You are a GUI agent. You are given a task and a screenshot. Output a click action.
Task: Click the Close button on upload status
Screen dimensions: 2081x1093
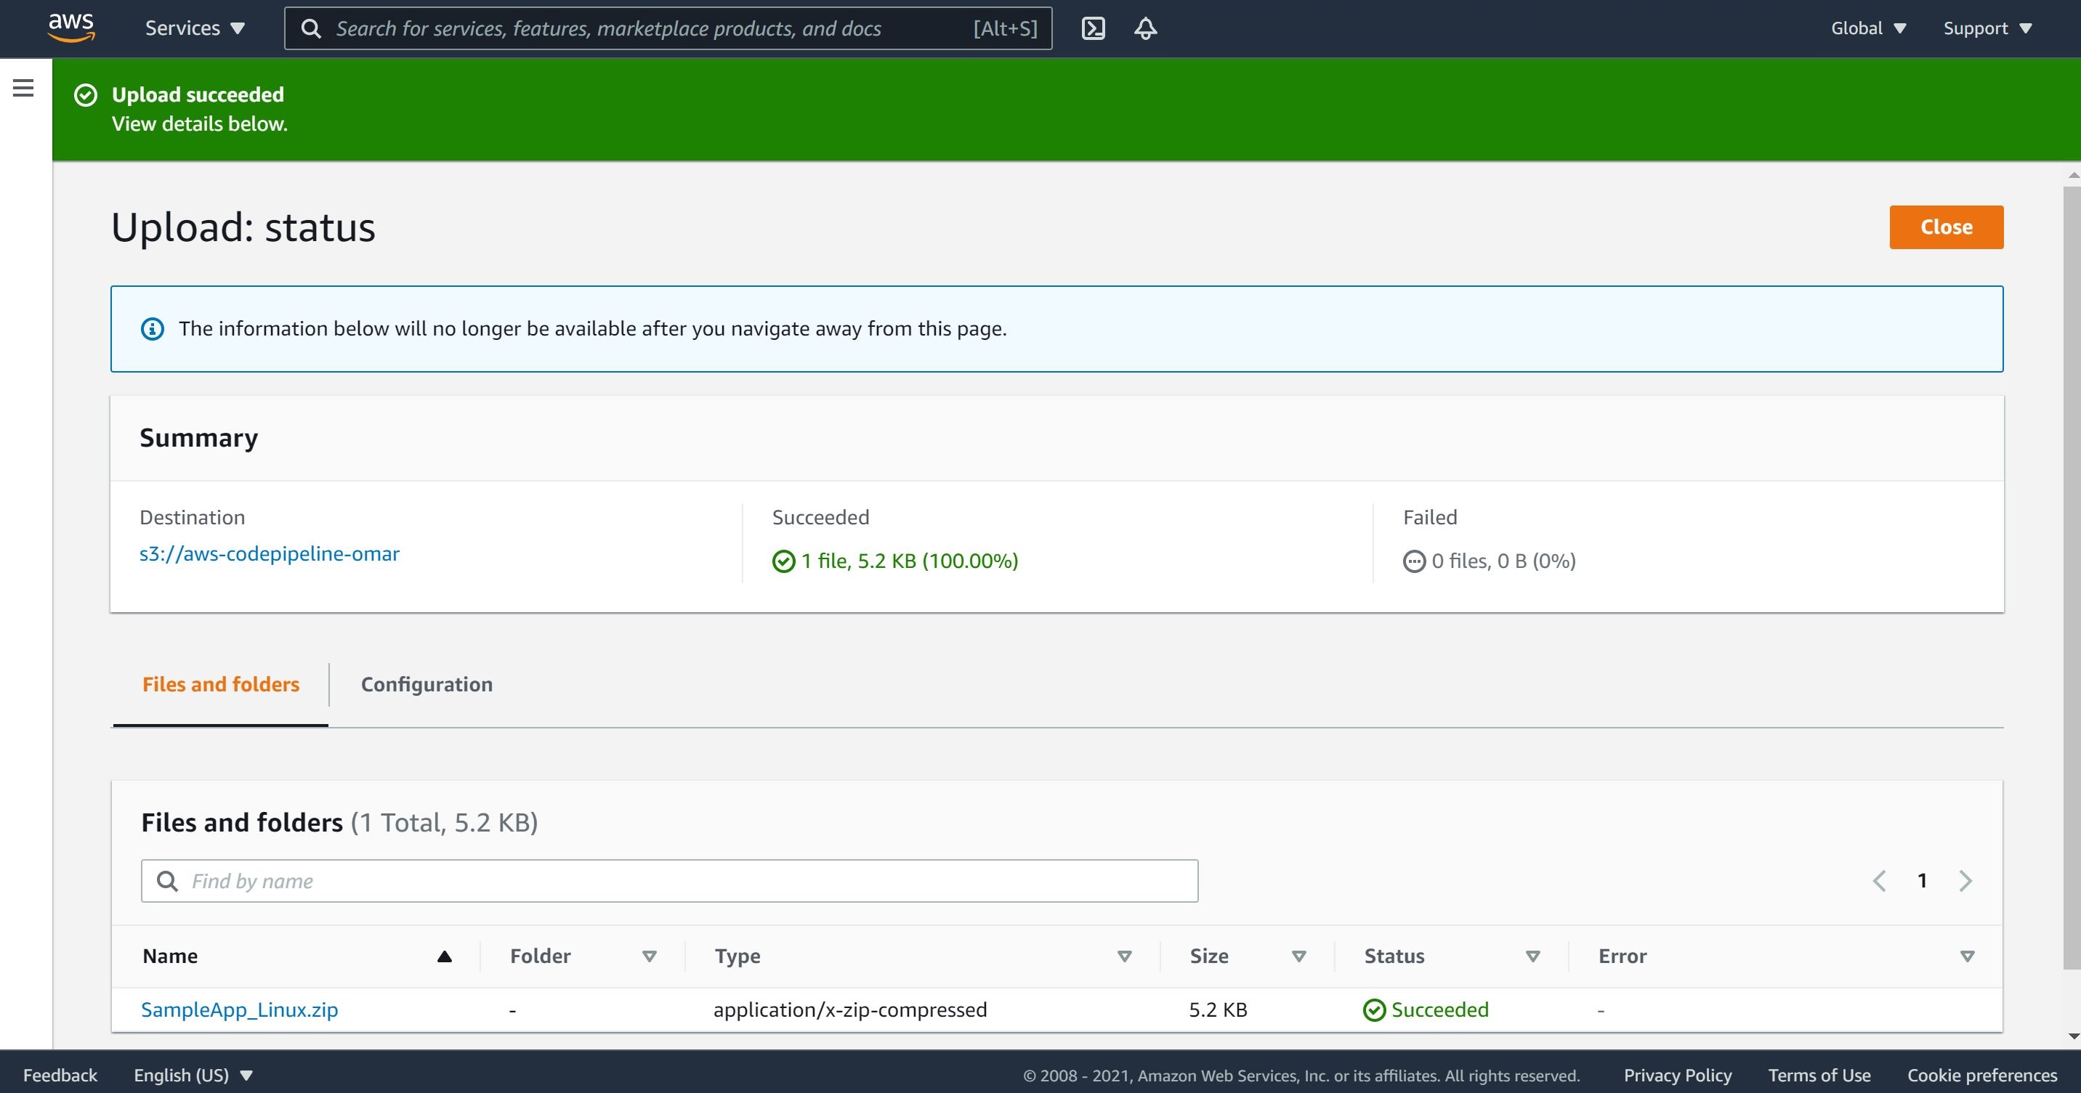(x=1946, y=227)
